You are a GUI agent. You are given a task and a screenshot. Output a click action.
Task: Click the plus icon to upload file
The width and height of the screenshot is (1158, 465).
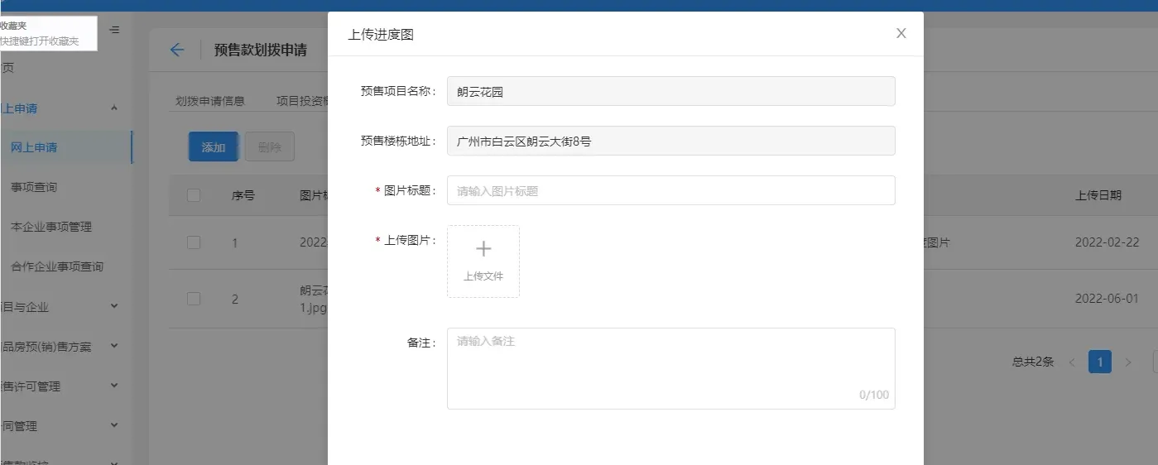click(483, 250)
